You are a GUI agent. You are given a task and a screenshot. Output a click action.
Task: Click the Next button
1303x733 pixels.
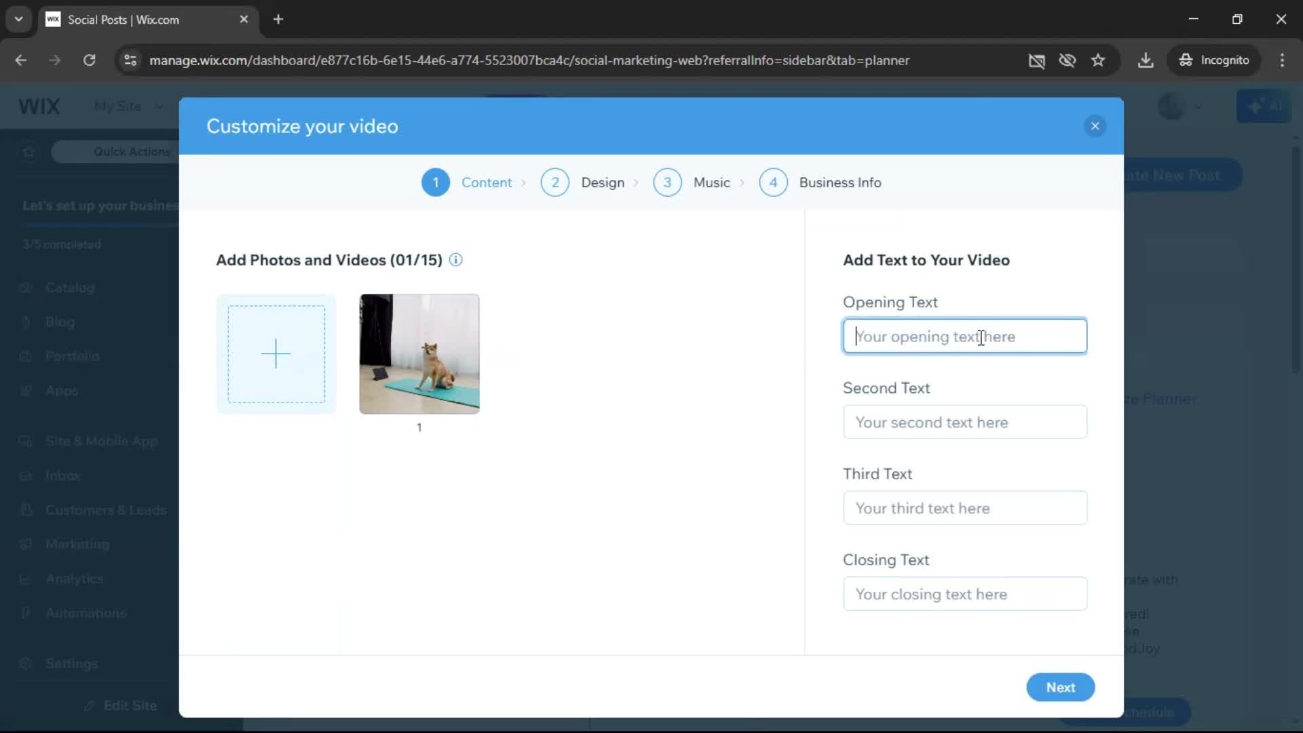pos(1060,688)
